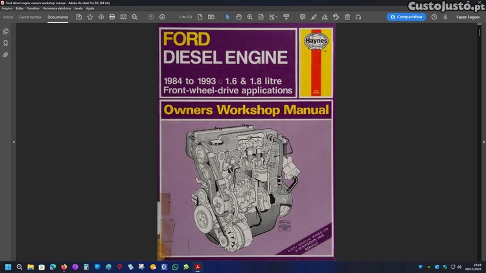Screen dimensions: 486x273
Task: Click the Compartilhar button
Action: (x=406, y=17)
